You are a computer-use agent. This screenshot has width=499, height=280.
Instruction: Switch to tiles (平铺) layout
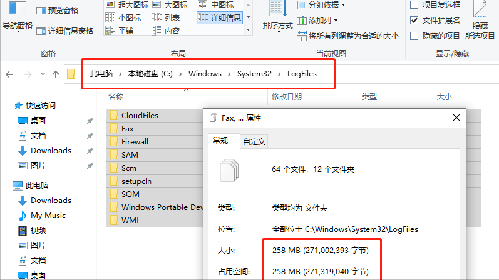click(x=120, y=31)
